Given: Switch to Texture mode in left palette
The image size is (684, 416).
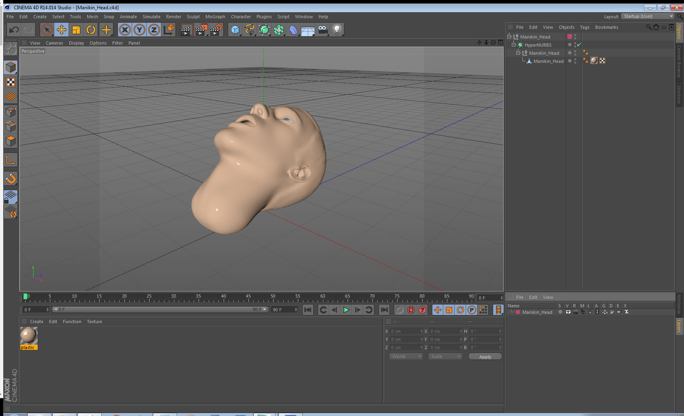Looking at the screenshot, I should coord(11,82).
